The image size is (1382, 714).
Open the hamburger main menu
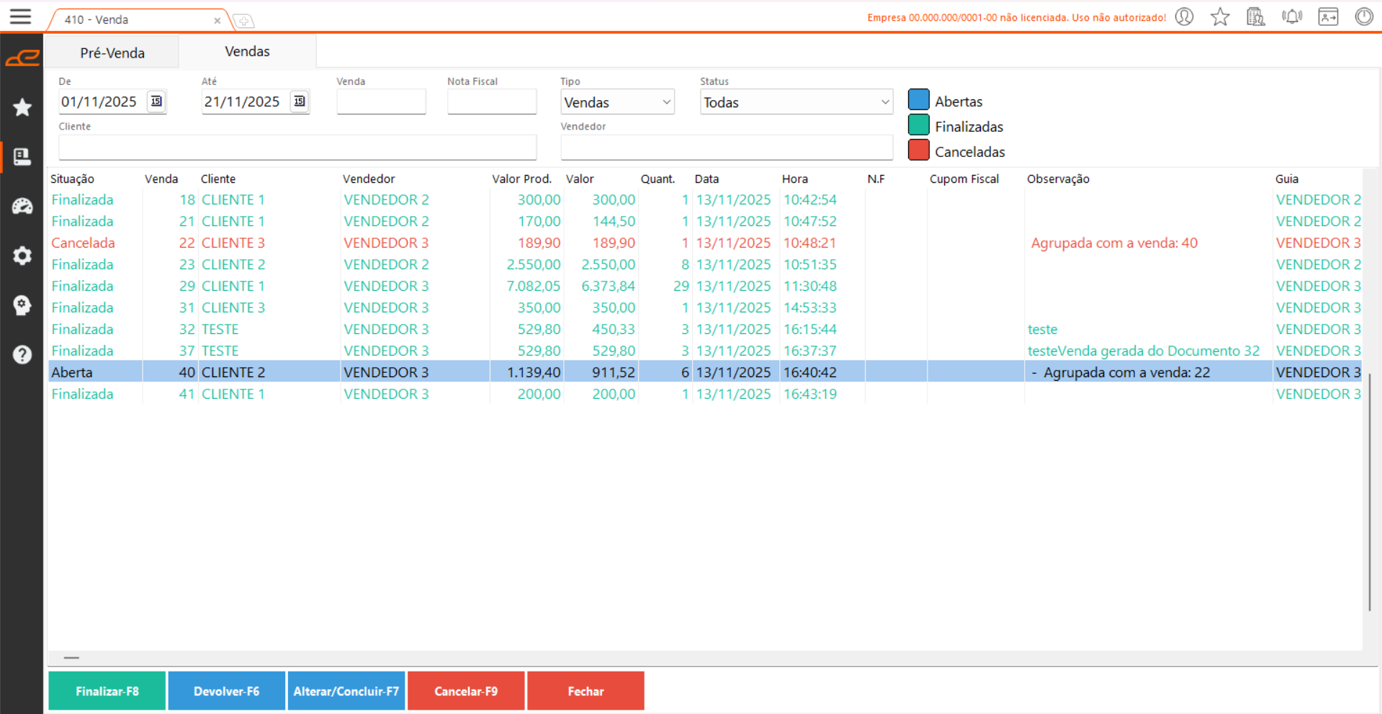(20, 17)
